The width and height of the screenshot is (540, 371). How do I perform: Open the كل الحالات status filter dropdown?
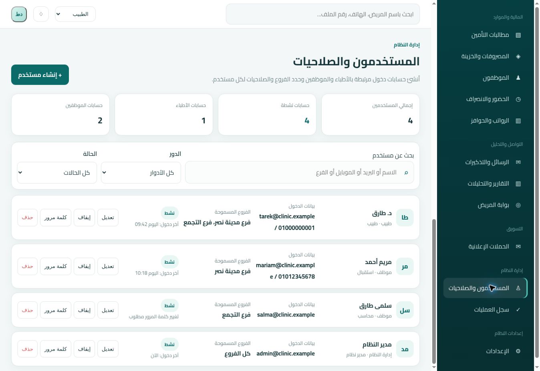[57, 173]
